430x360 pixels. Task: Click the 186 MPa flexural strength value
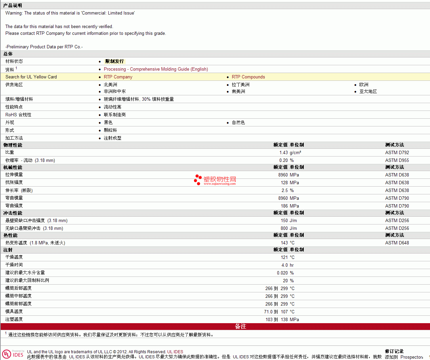(x=290, y=206)
